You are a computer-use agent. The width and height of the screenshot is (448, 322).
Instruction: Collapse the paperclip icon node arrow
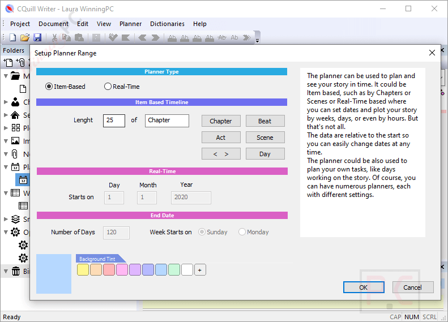6,154
